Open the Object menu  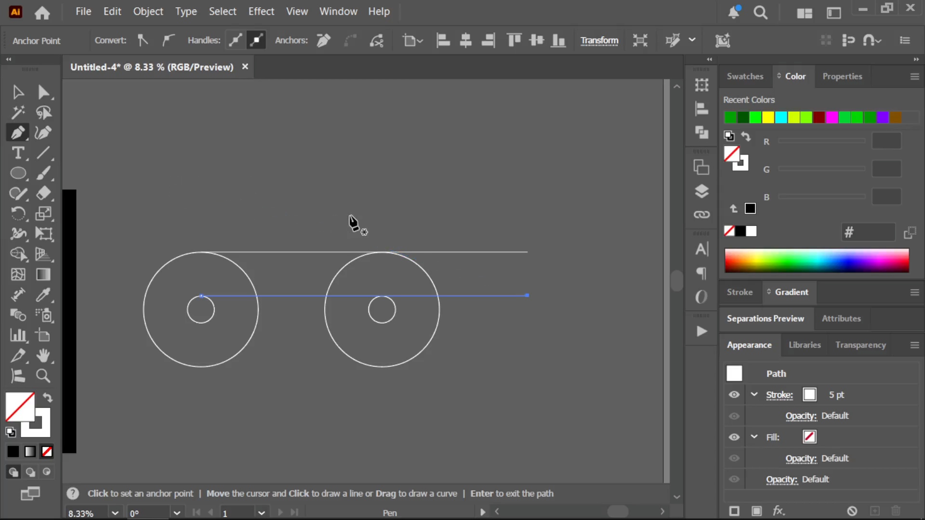(148, 12)
